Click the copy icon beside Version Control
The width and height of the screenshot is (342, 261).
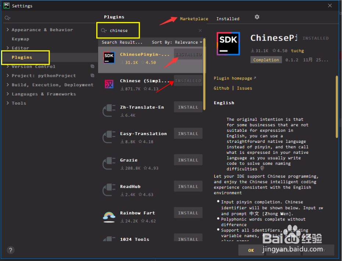pos(92,66)
